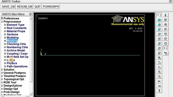This screenshot has height=97, width=173.
Task: Rotate about X with right-pointing arrow
Action: click(x=165, y=20)
